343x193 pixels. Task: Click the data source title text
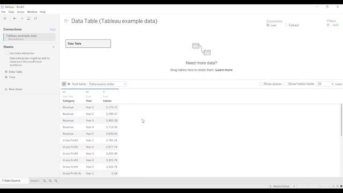[x=114, y=21]
